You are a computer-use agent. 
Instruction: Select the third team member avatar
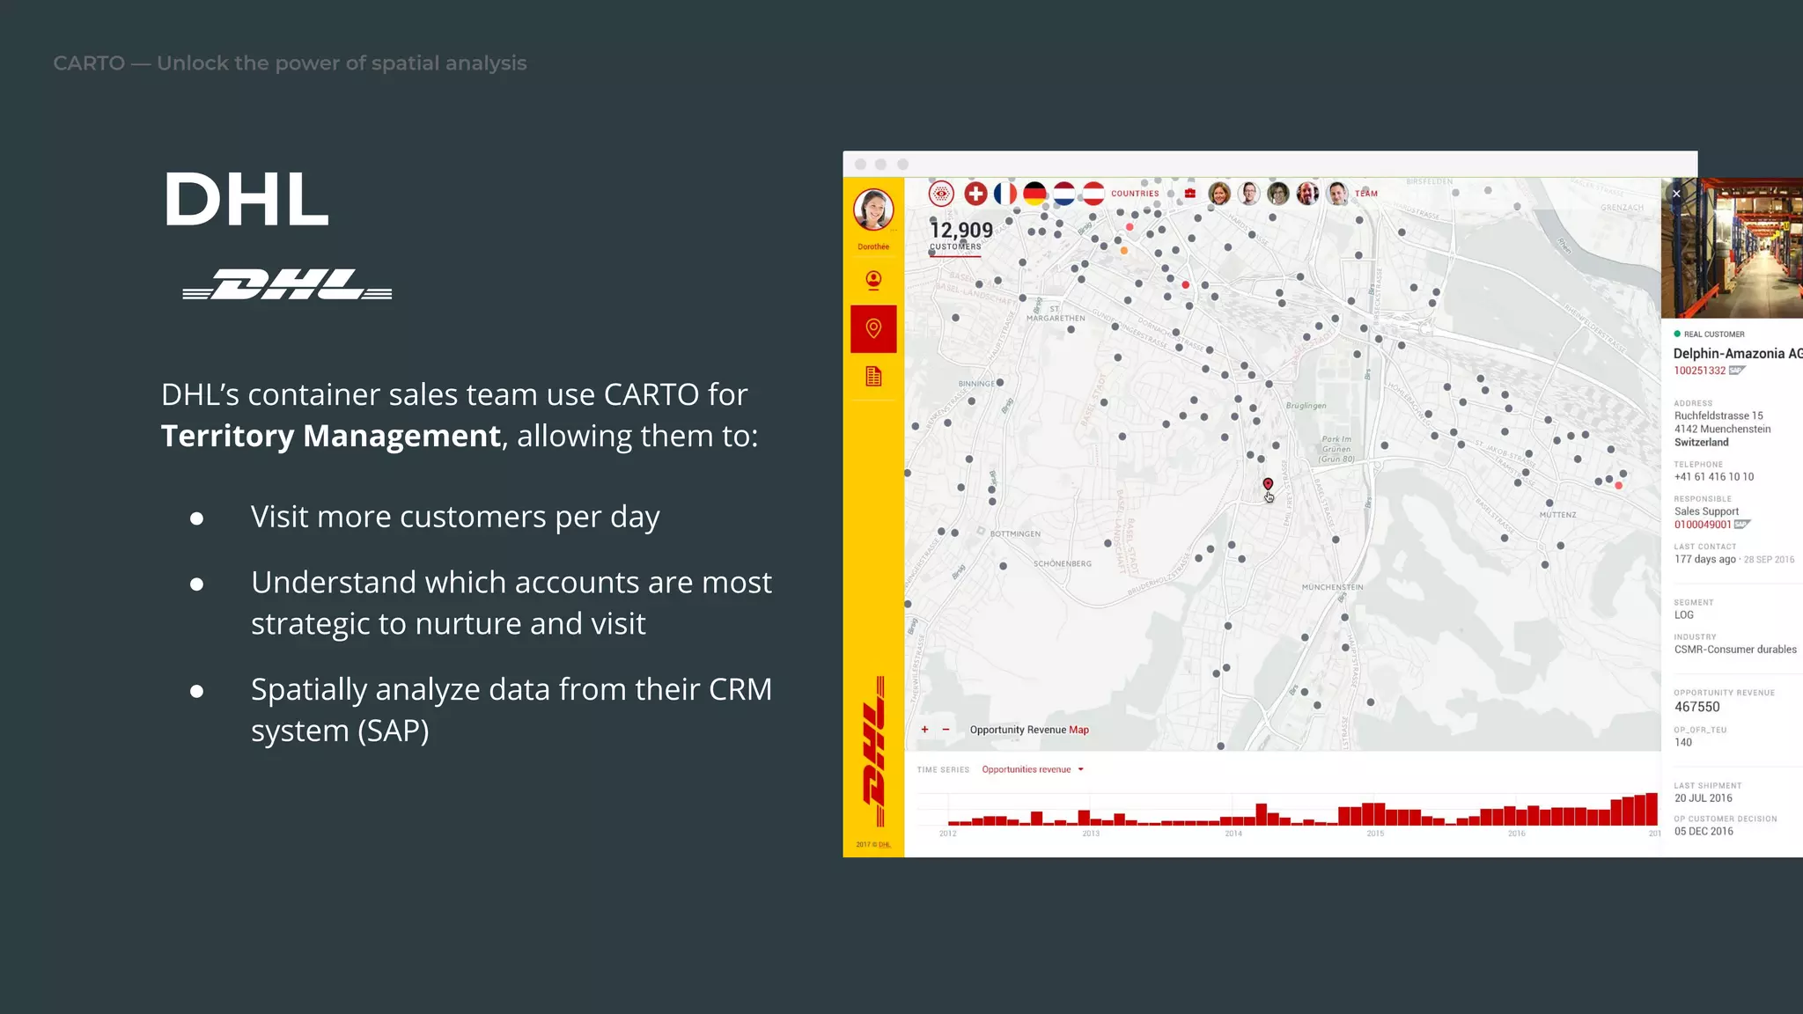pos(1278,194)
